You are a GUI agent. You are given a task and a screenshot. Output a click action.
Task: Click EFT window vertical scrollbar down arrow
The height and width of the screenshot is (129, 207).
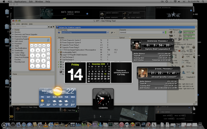tap(196, 102)
